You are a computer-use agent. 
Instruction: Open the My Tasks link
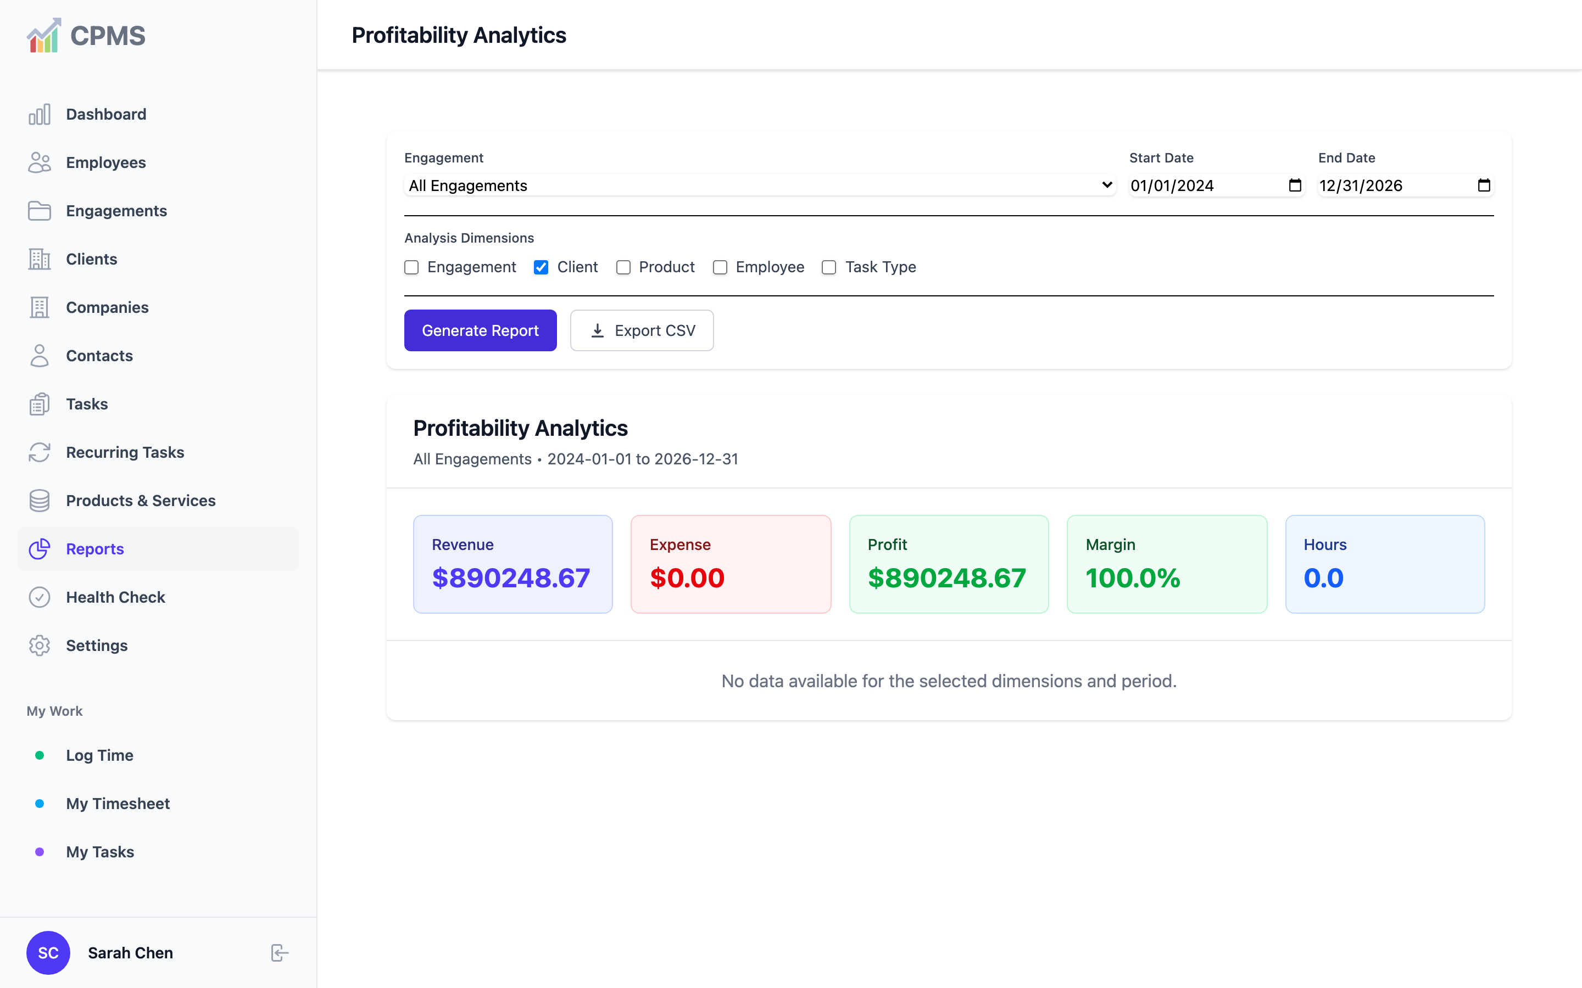coord(158,853)
